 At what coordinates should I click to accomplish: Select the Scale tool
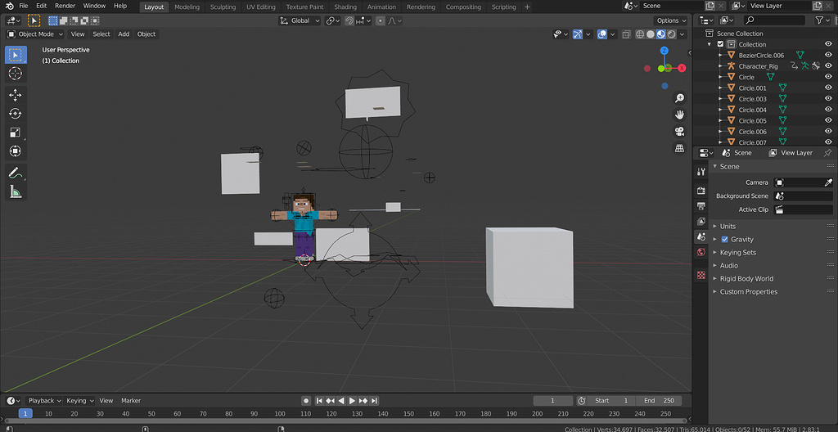click(16, 133)
